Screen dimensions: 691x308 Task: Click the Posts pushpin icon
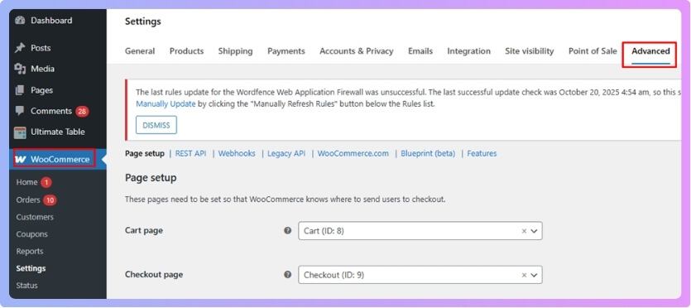click(20, 48)
